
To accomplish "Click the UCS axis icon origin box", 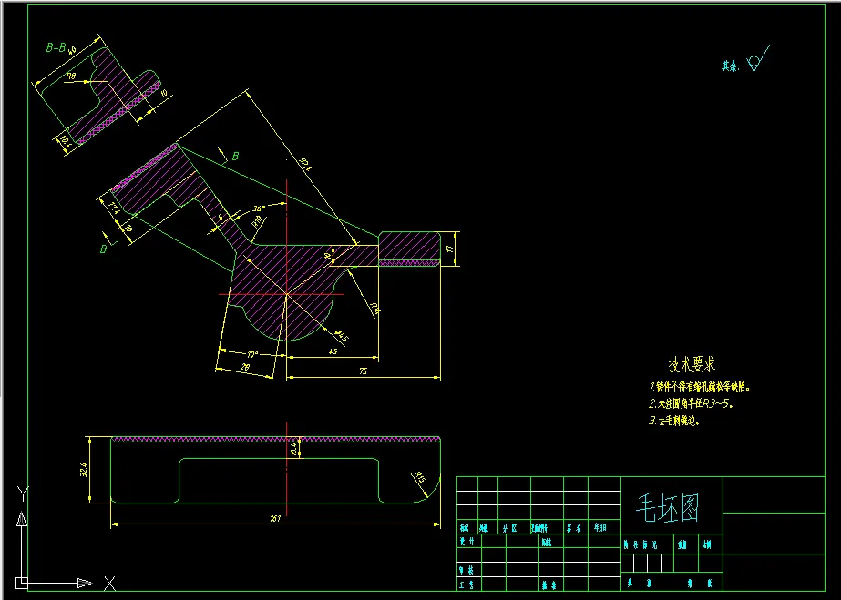I will (20, 583).
